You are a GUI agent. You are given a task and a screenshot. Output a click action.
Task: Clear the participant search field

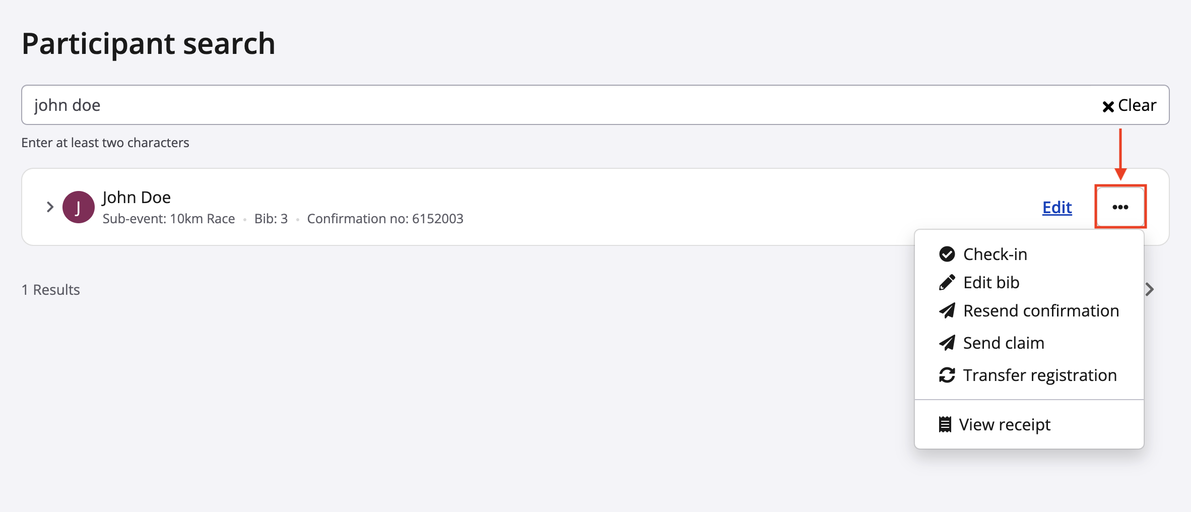1129,105
